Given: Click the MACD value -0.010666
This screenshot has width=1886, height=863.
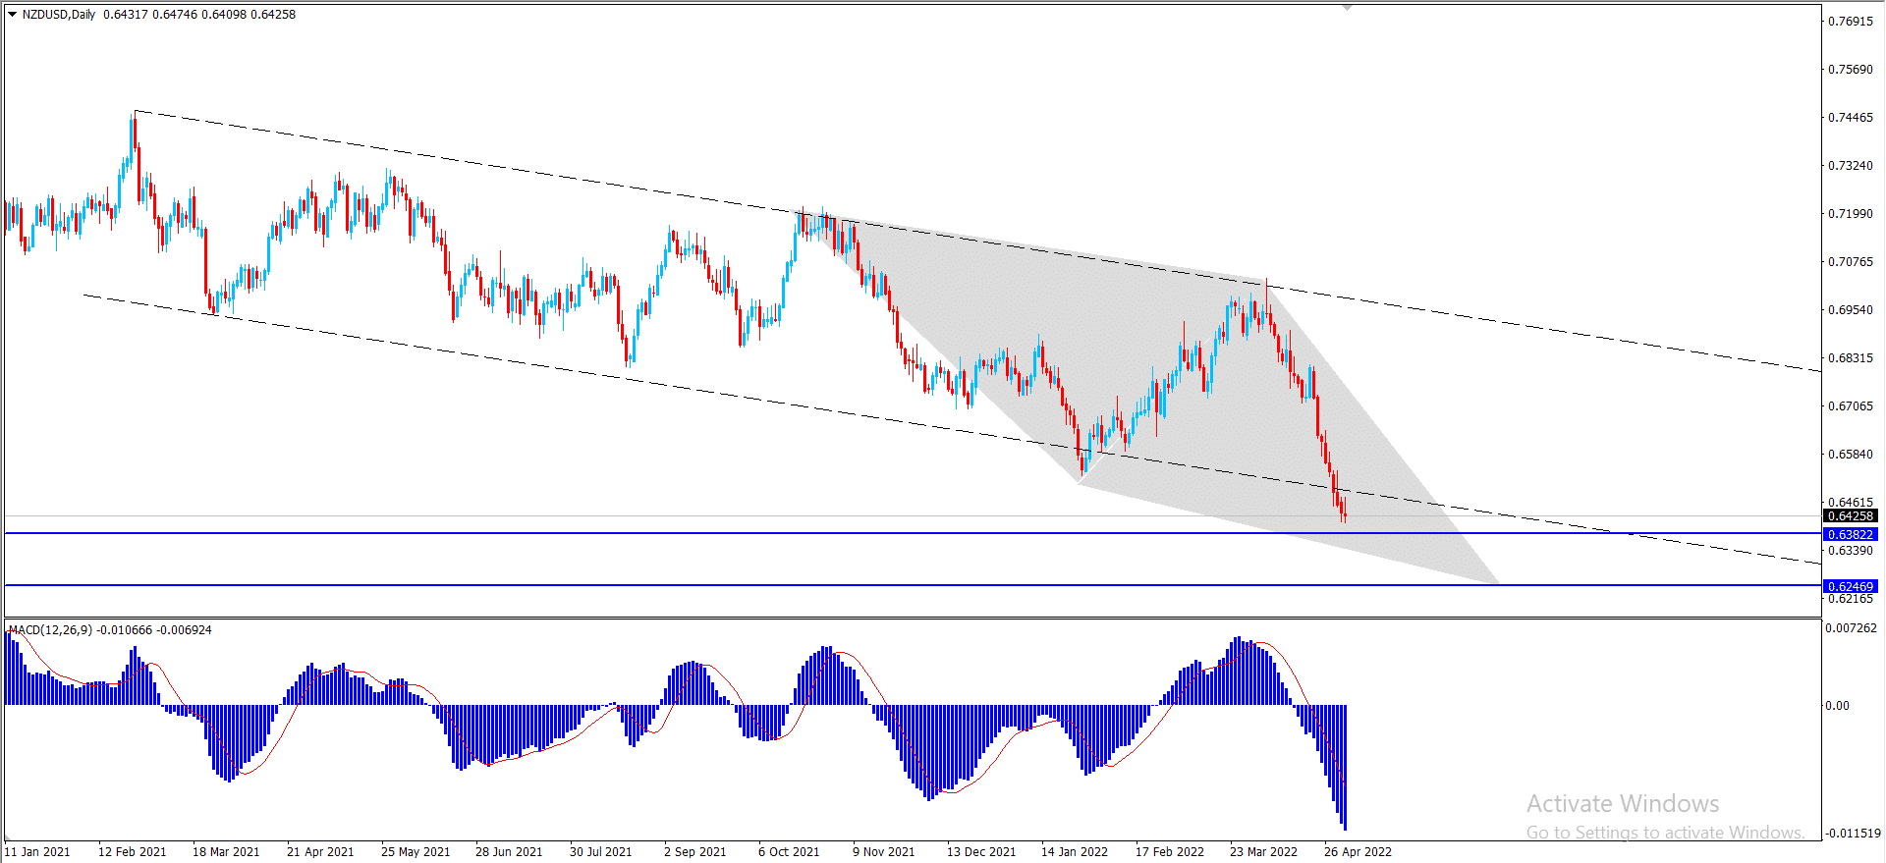Looking at the screenshot, I should pyautogui.click(x=125, y=630).
